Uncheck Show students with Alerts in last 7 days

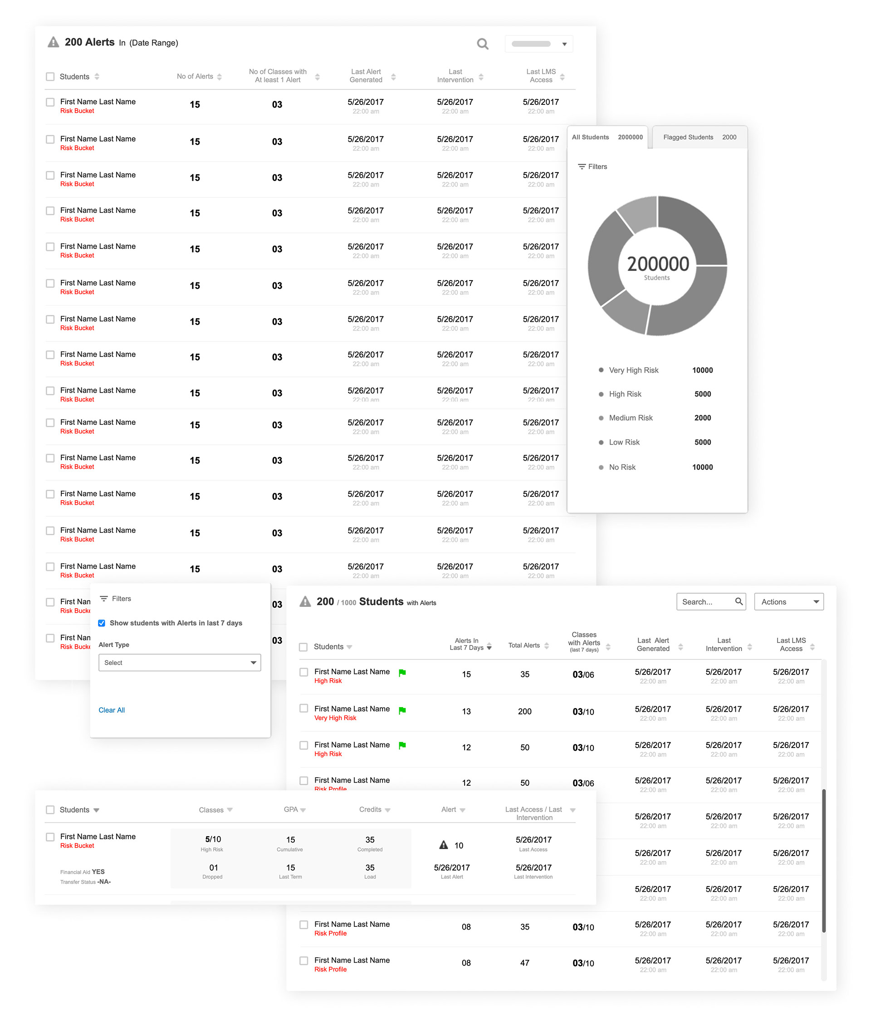pyautogui.click(x=102, y=623)
